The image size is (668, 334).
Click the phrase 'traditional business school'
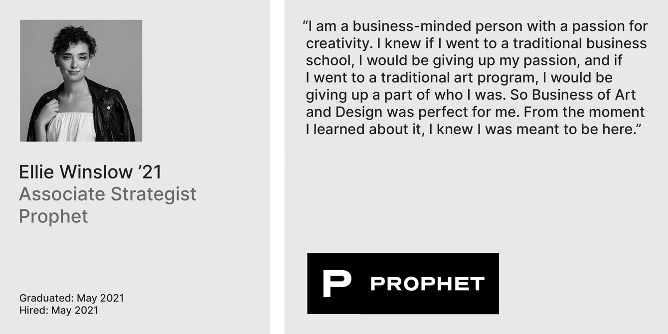pos(477,52)
